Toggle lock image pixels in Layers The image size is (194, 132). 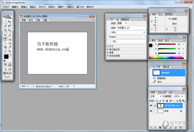pyautogui.click(x=160, y=101)
